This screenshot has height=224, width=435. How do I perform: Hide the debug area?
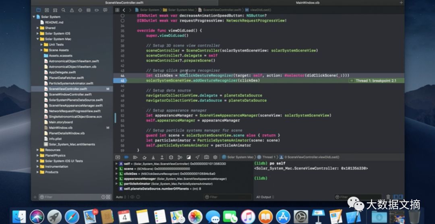[x=118, y=157]
